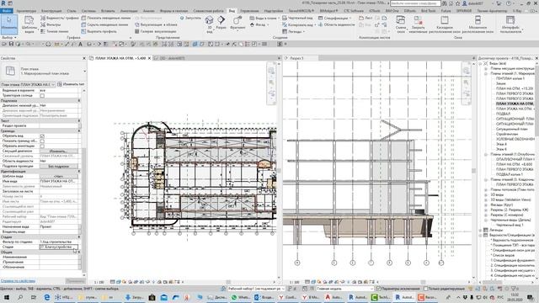The height and width of the screenshot is (303, 539).
Task: Click the Без подрезки depth clipping button
Action: coord(59,167)
